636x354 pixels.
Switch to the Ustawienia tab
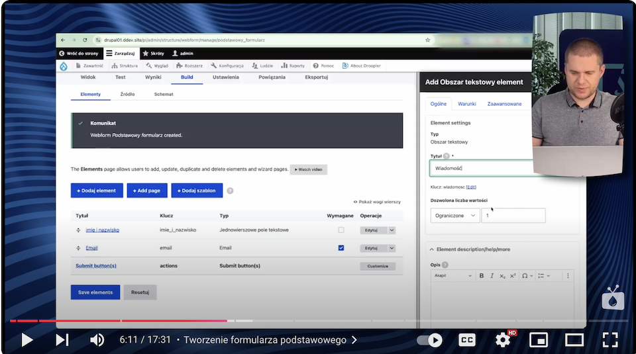point(226,77)
